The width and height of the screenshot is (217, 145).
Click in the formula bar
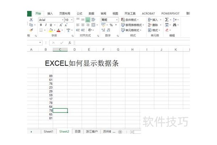click(132, 43)
